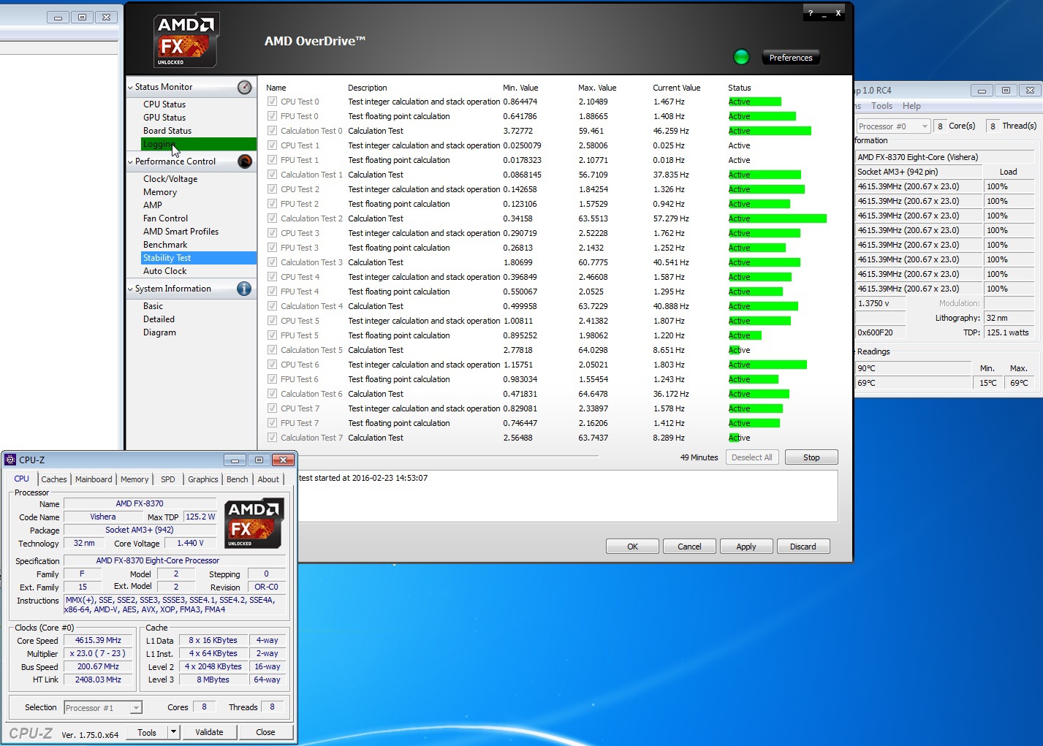Viewport: 1043px width, 746px height.
Task: Close the AMD OverDrive window
Action: (x=838, y=13)
